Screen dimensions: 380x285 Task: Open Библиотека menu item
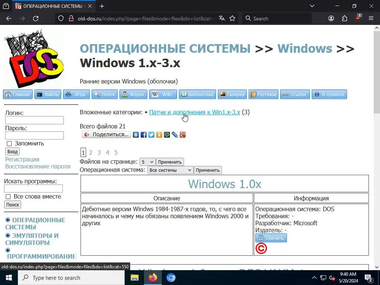197,94
